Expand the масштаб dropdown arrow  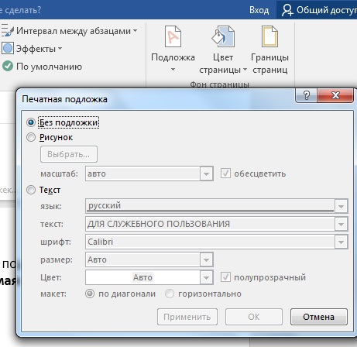(x=206, y=173)
